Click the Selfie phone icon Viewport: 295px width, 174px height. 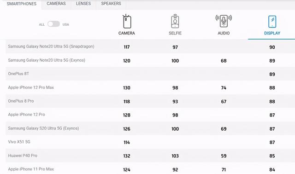pyautogui.click(x=175, y=21)
